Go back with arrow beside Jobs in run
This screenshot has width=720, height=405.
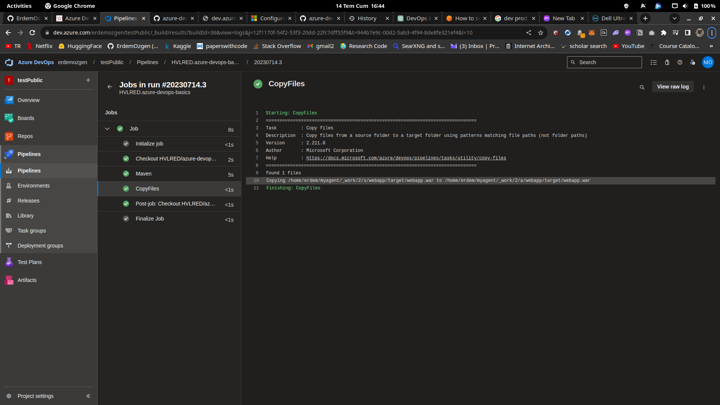pos(110,87)
